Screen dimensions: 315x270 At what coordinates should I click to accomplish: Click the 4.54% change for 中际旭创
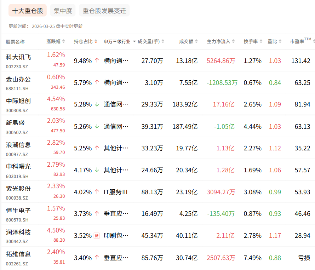[x=56, y=99]
